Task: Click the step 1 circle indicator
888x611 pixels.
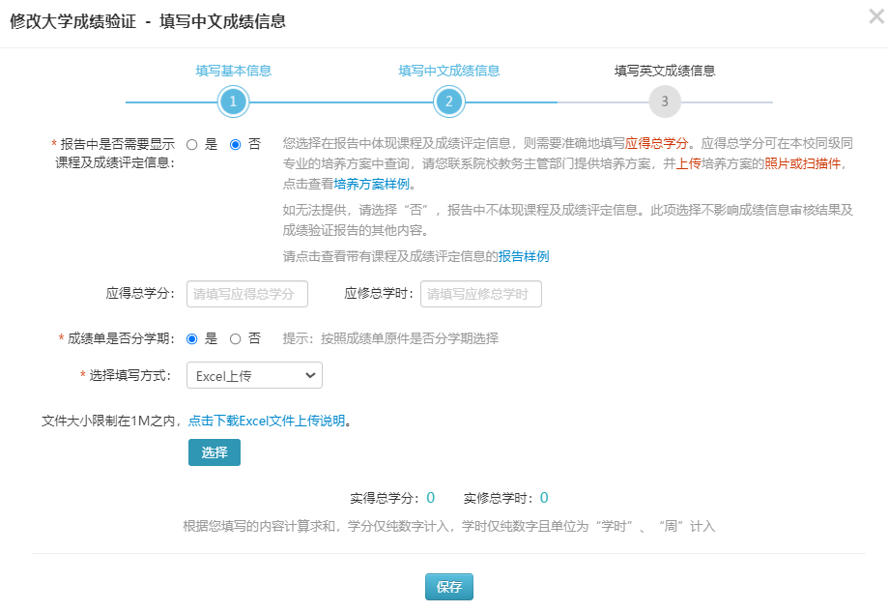Action: (232, 101)
